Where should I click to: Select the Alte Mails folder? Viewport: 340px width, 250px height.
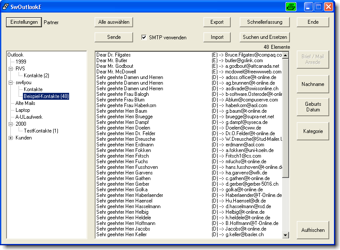click(x=25, y=103)
